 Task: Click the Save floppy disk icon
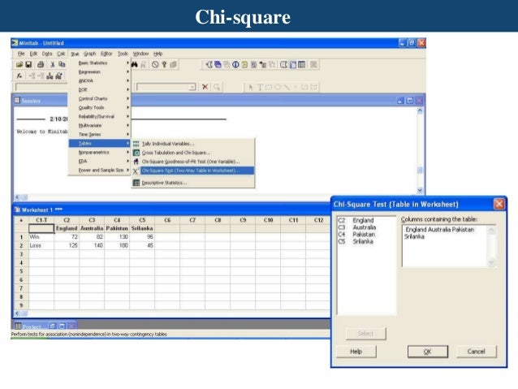point(28,64)
